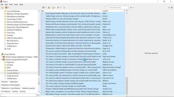Open the Loss and Damage collection
Screen dimensions: 174x97
coord(13,11)
